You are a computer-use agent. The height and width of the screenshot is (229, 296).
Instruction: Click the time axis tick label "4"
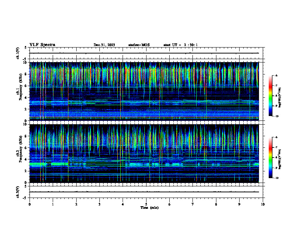point(123,204)
